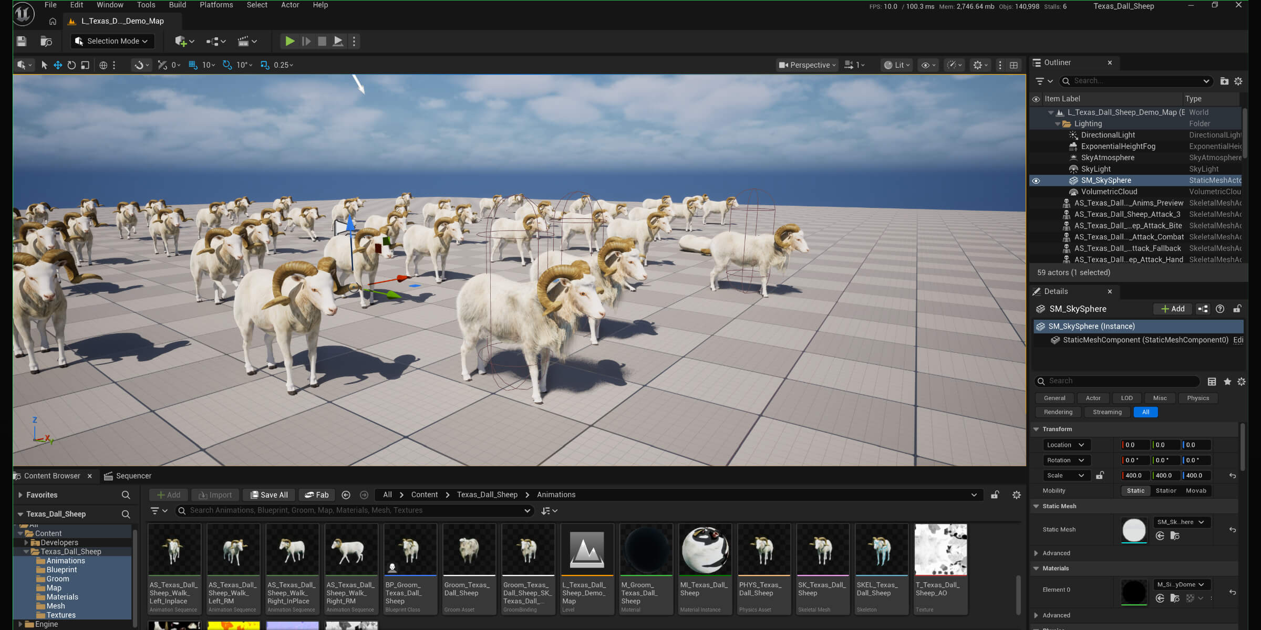The height and width of the screenshot is (630, 1261).
Task: Open the scale snap 0.25 dropdown
Action: pos(283,65)
